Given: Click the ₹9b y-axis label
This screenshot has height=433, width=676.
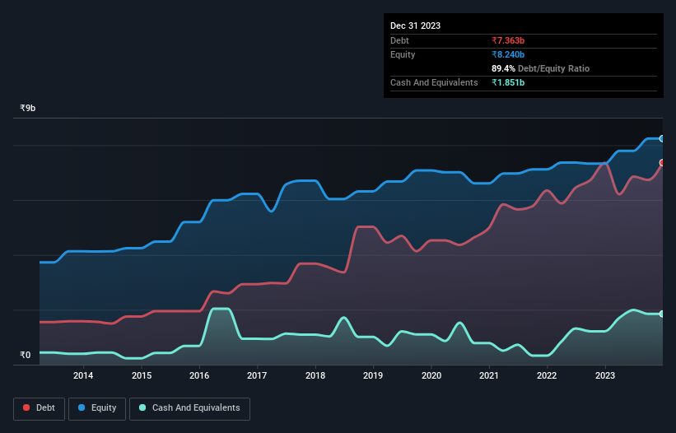Looking at the screenshot, I should click(x=28, y=108).
